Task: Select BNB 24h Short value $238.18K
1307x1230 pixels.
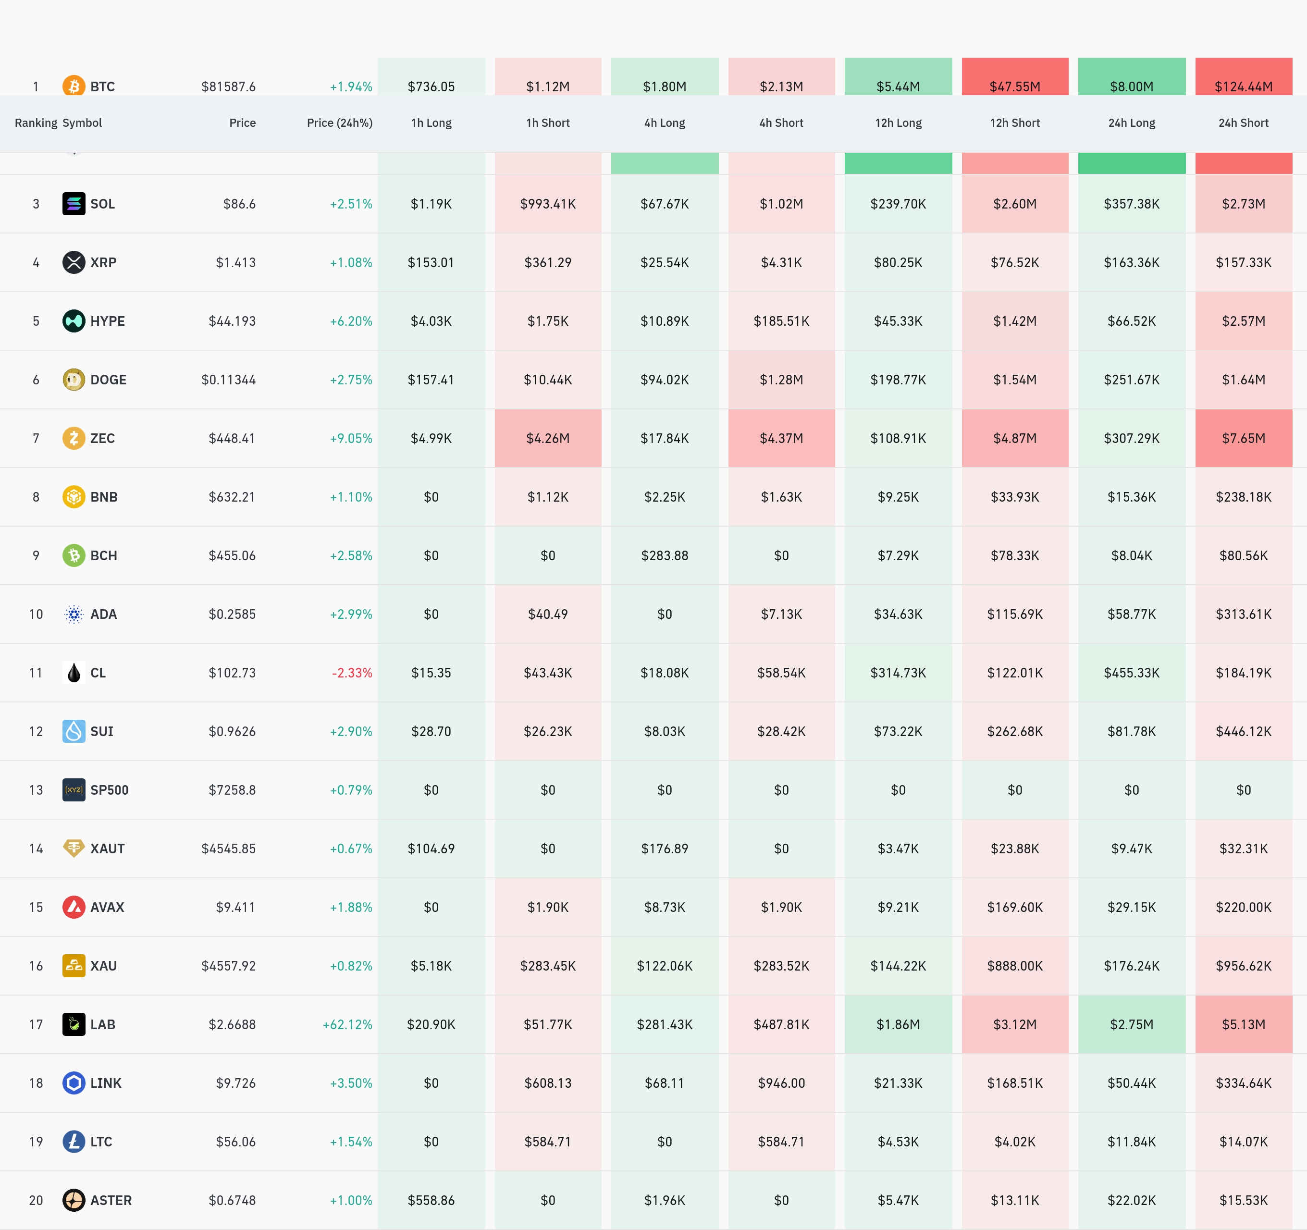Action: click(1243, 496)
